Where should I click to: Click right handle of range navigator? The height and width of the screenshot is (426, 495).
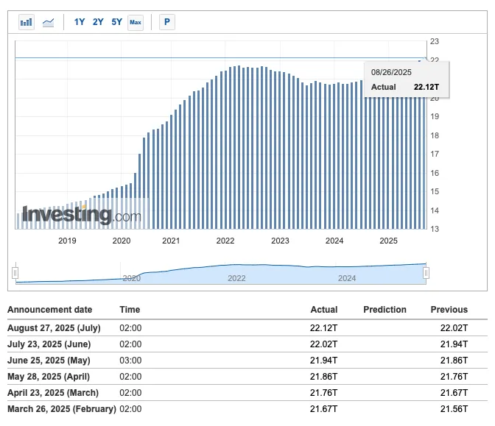[426, 273]
